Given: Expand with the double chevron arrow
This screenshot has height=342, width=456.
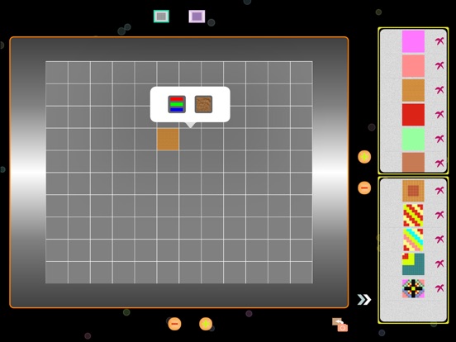Looking at the screenshot, I should tap(364, 300).
